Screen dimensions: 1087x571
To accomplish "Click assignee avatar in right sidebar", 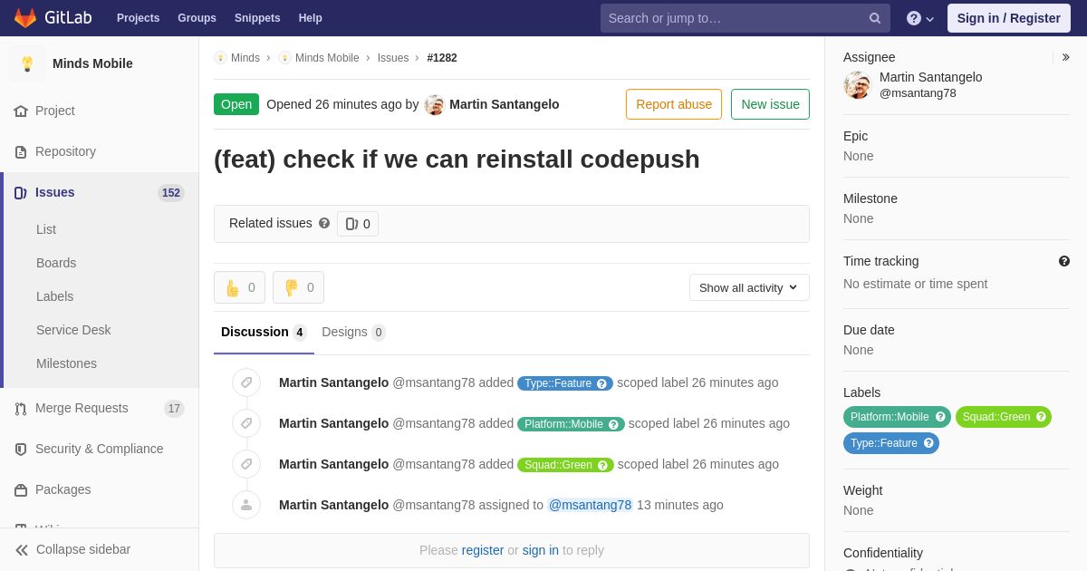I will tap(857, 85).
